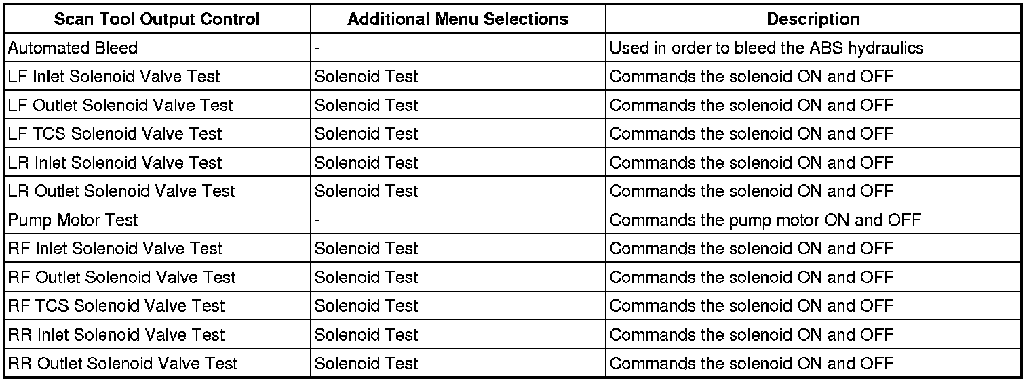The width and height of the screenshot is (1031, 382).
Task: Click Solenoid Test in RR Outlet row
Action: coord(366,363)
